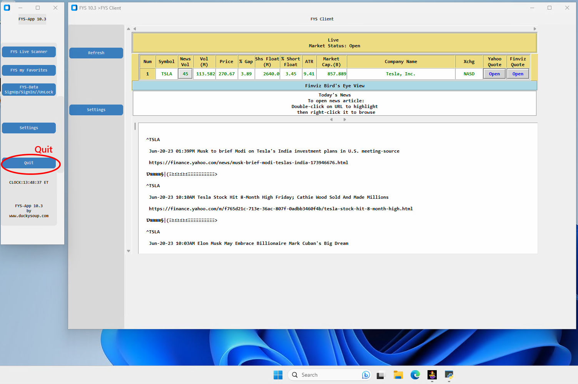Click TSLA symbol cell

coord(167,74)
